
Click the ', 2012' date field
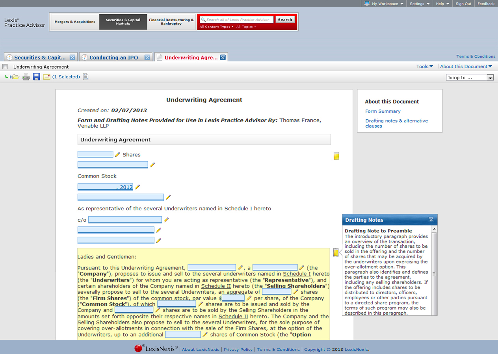coord(105,187)
